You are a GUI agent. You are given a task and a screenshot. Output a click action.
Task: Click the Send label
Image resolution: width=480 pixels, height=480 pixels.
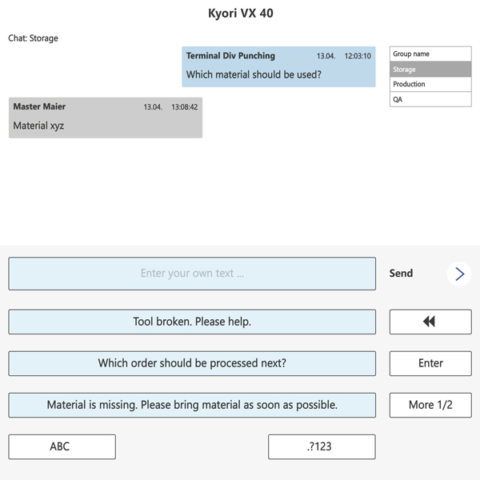(x=401, y=274)
